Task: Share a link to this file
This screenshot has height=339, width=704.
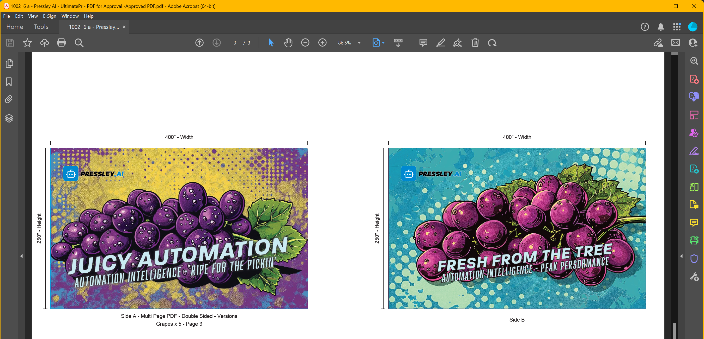Action: 658,43
